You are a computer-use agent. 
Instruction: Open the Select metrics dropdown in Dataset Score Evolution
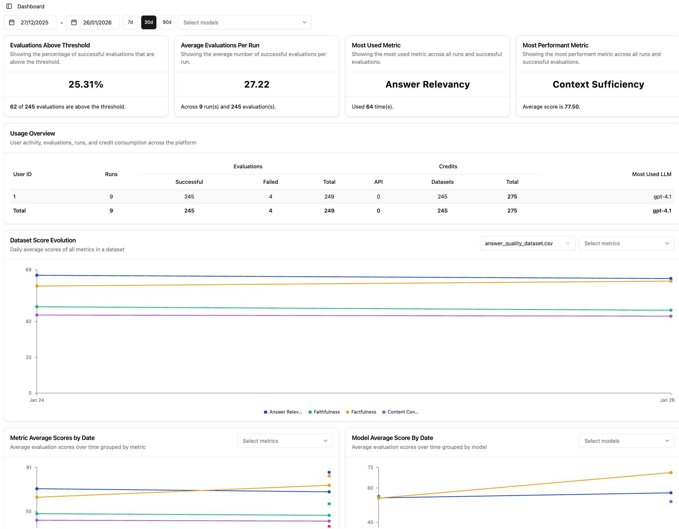[626, 243]
